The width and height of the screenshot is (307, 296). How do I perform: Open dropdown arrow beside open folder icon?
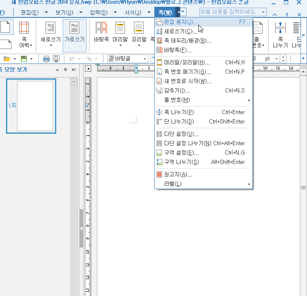(14, 59)
